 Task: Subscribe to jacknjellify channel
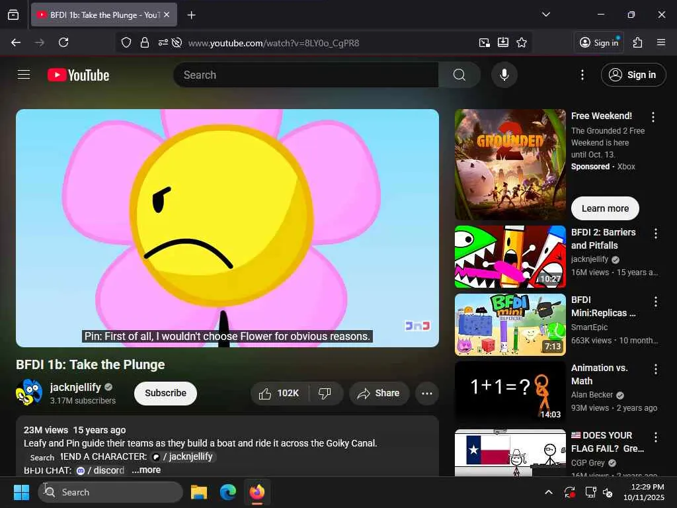(165, 393)
